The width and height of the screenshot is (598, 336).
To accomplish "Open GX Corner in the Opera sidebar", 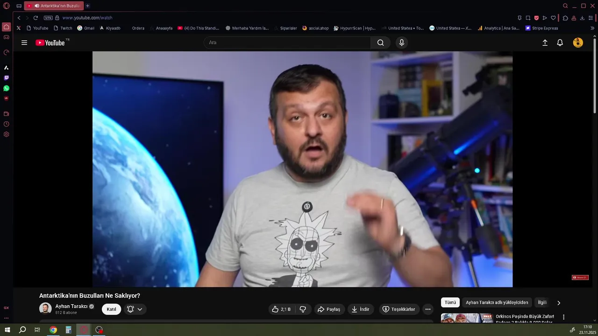I will (6, 308).
